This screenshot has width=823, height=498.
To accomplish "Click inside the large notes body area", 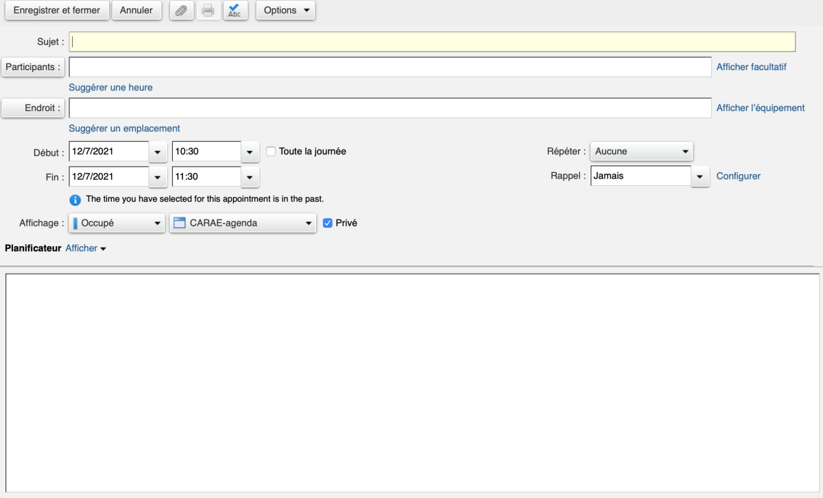I will (412, 382).
